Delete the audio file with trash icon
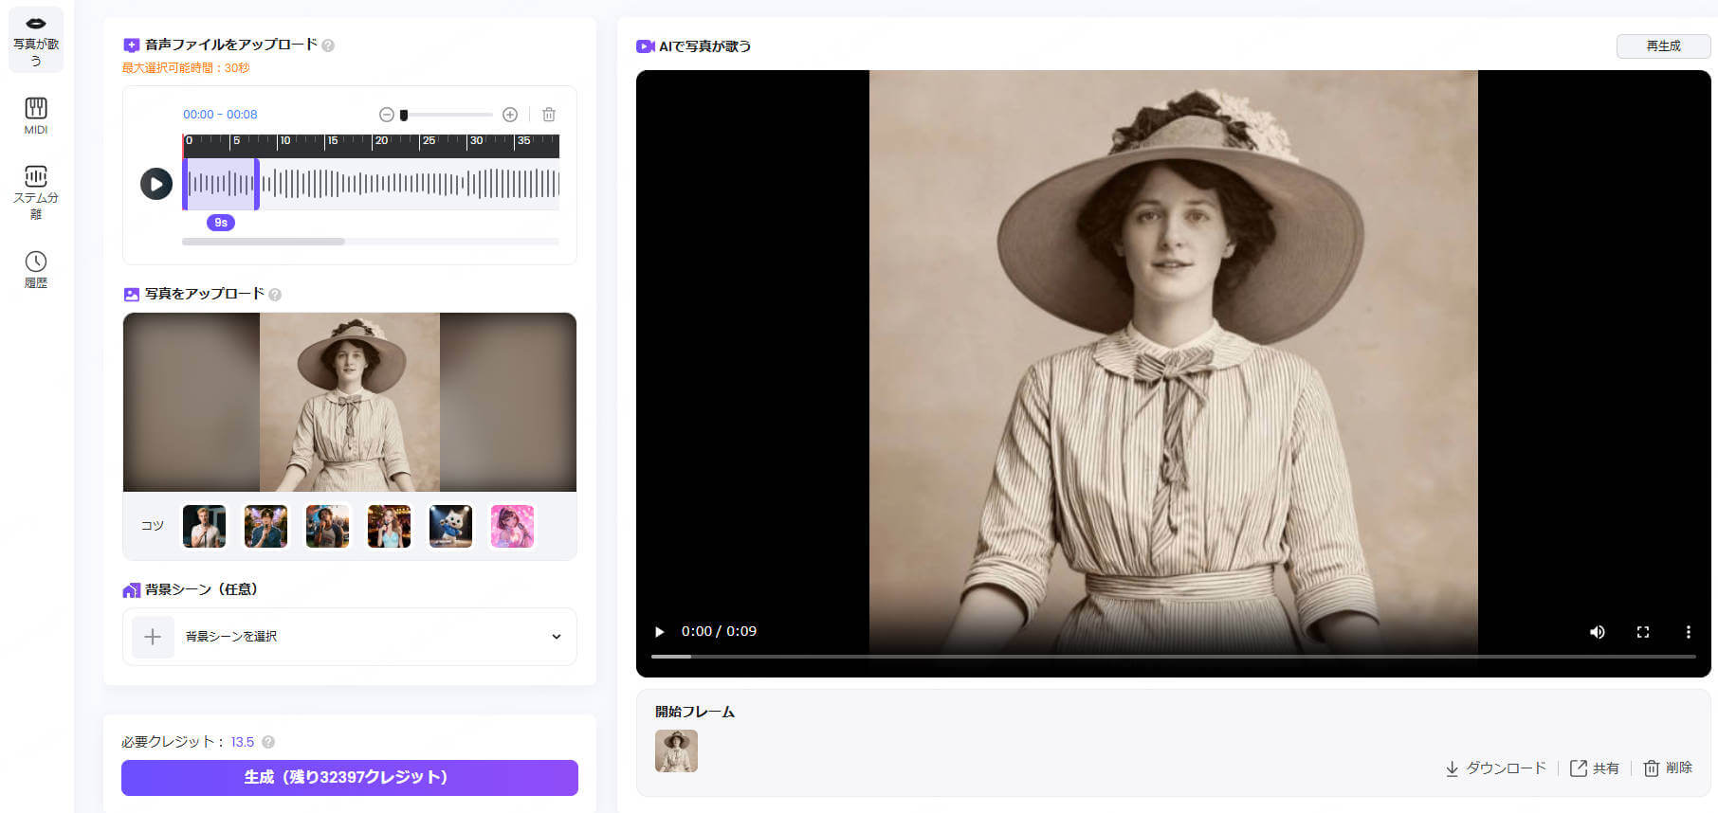1718x813 pixels. point(549,115)
